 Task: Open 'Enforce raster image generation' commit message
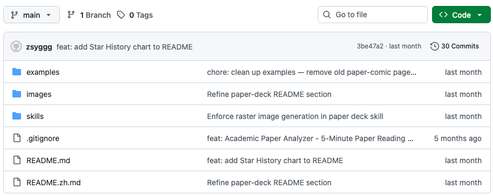[295, 116]
